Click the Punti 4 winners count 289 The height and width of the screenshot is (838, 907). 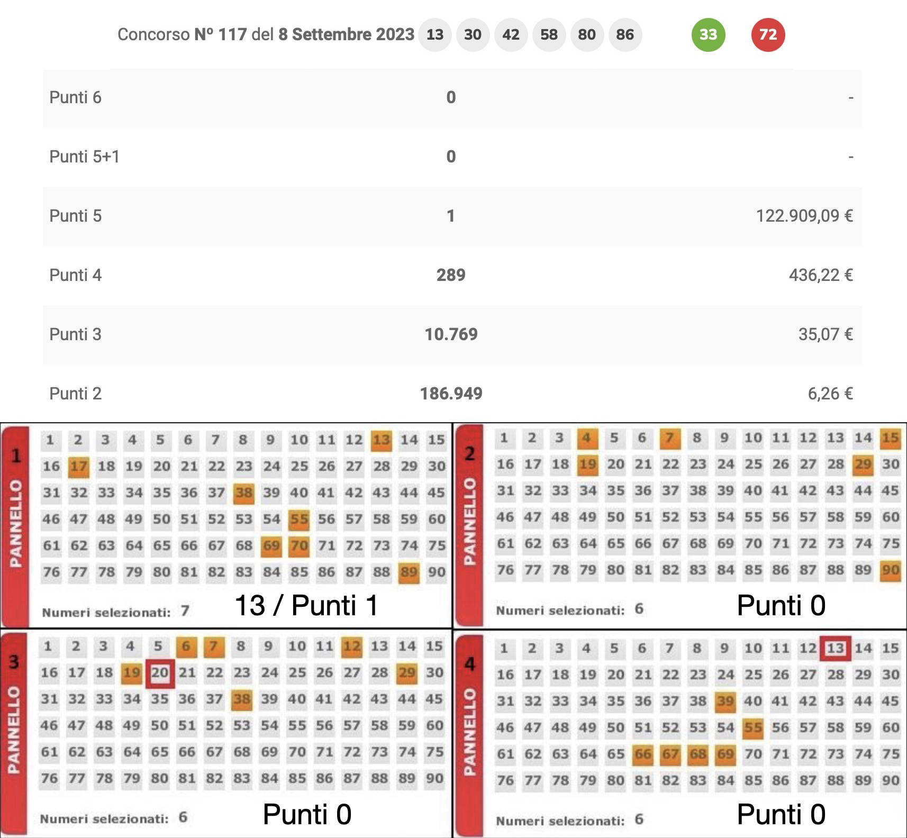point(451,275)
